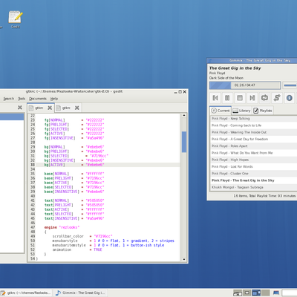Maximize the gedit window
Viewport: 297px width, 297px height.
pos(180,92)
